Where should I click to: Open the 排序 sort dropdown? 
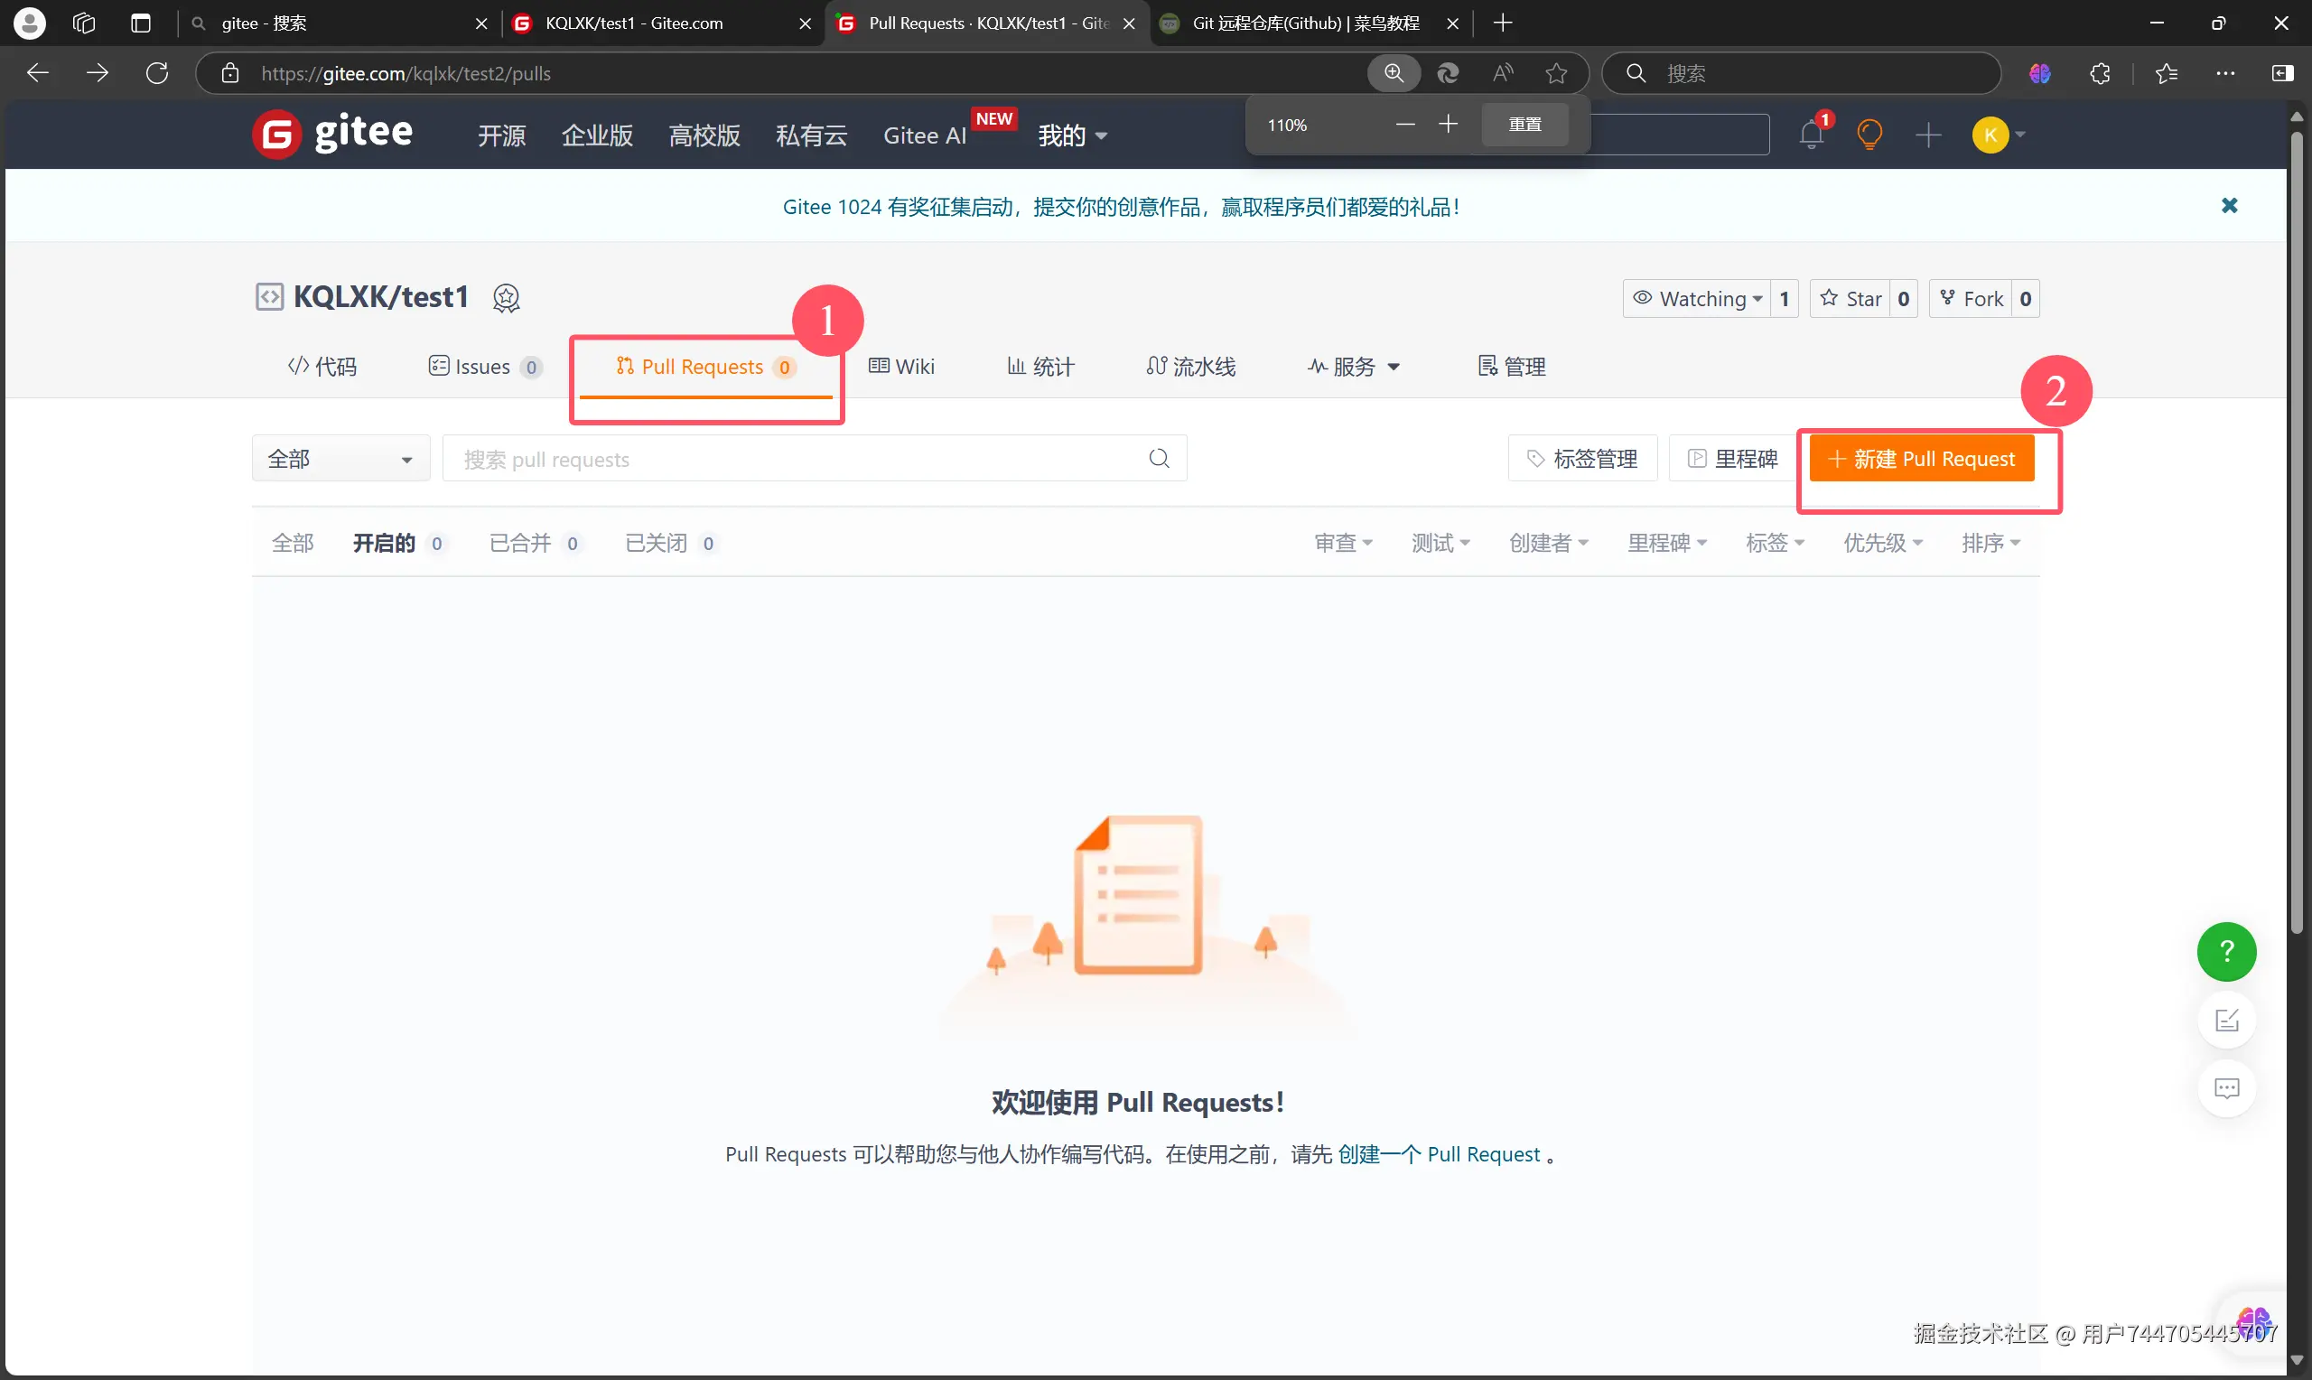(x=1990, y=543)
